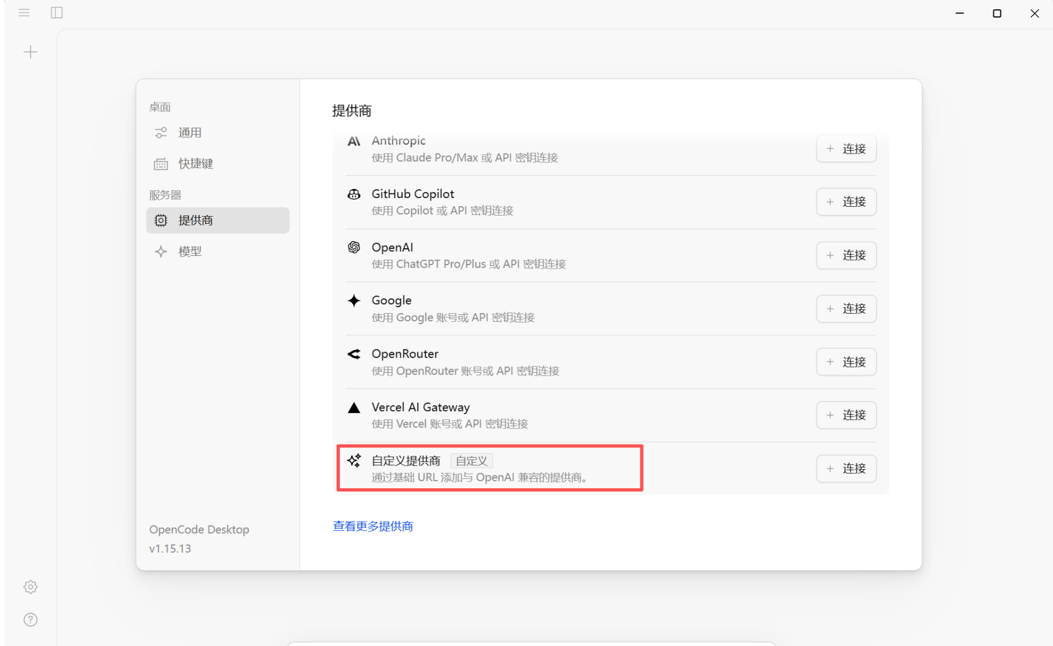Click the 使用 Copilot 或 API description text
Screen dimensions: 1053x646
click(442, 211)
